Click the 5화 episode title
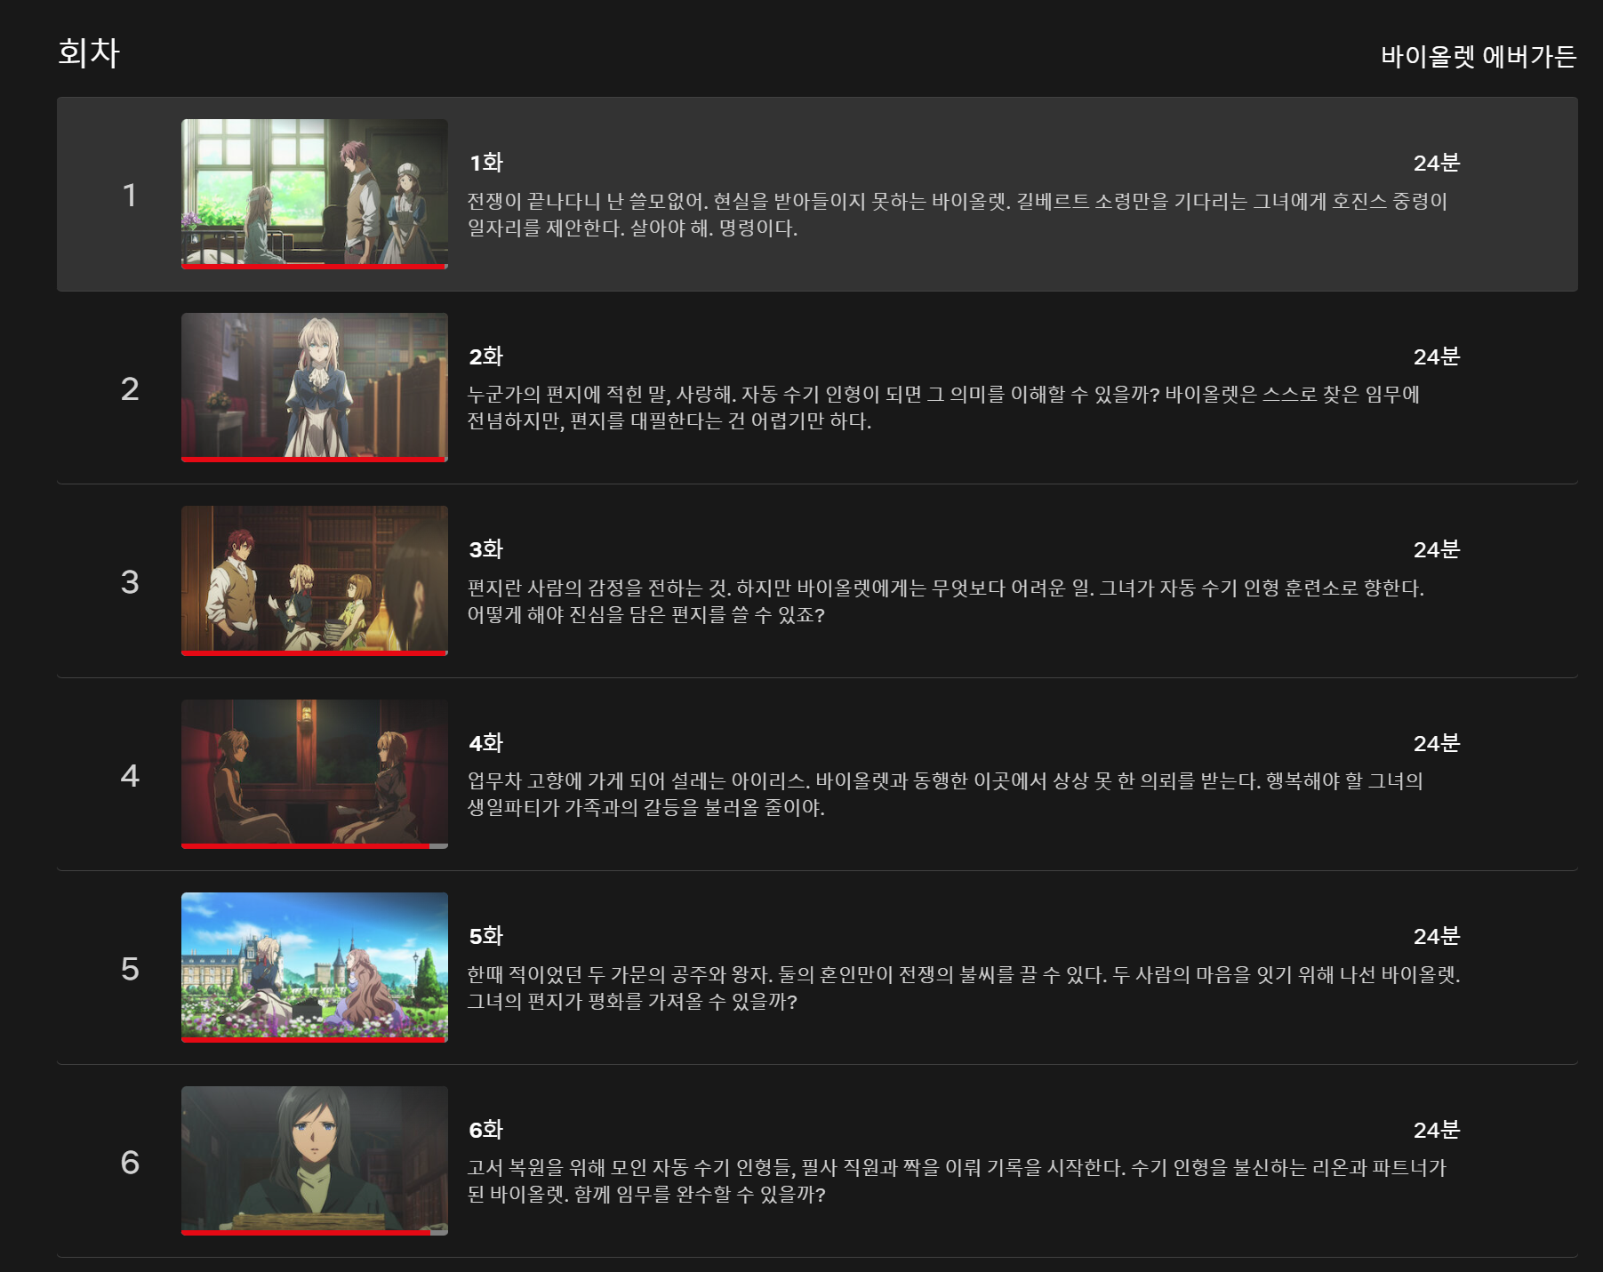This screenshot has width=1603, height=1272. (486, 936)
